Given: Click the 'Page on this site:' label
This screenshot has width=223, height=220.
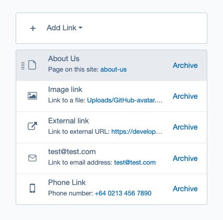Looking at the screenshot, I should click(73, 70).
